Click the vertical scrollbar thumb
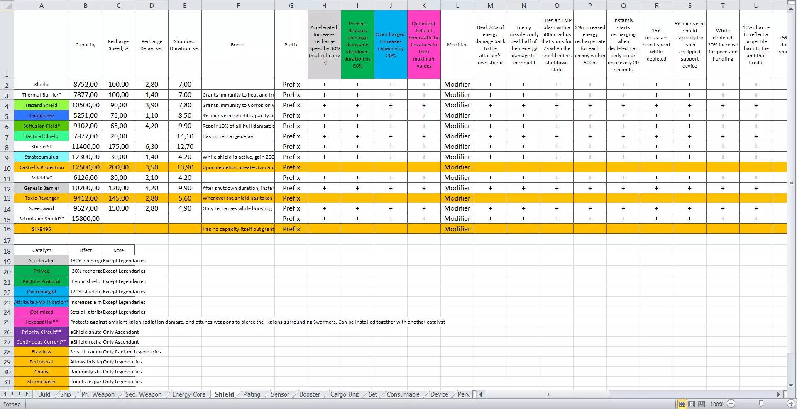The image size is (797, 409). tap(791, 183)
